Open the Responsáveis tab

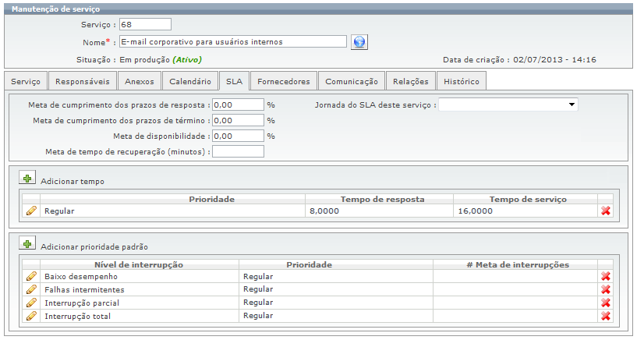[x=83, y=81]
